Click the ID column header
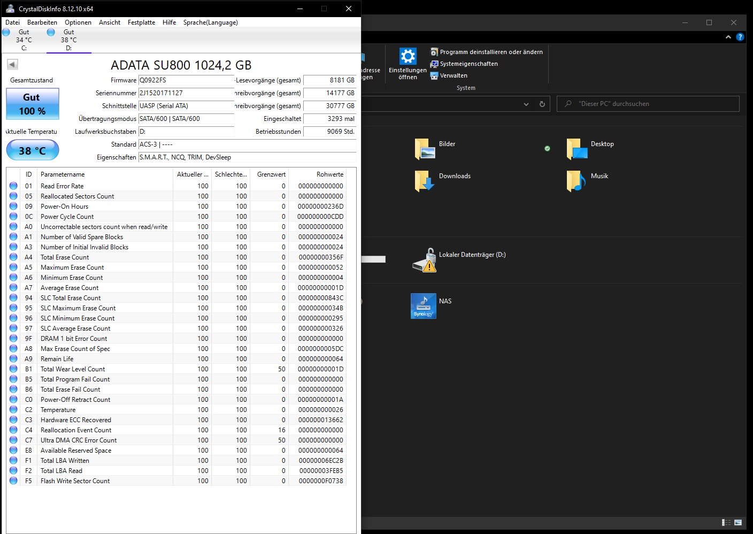Screen dimensions: 753x534 point(28,174)
